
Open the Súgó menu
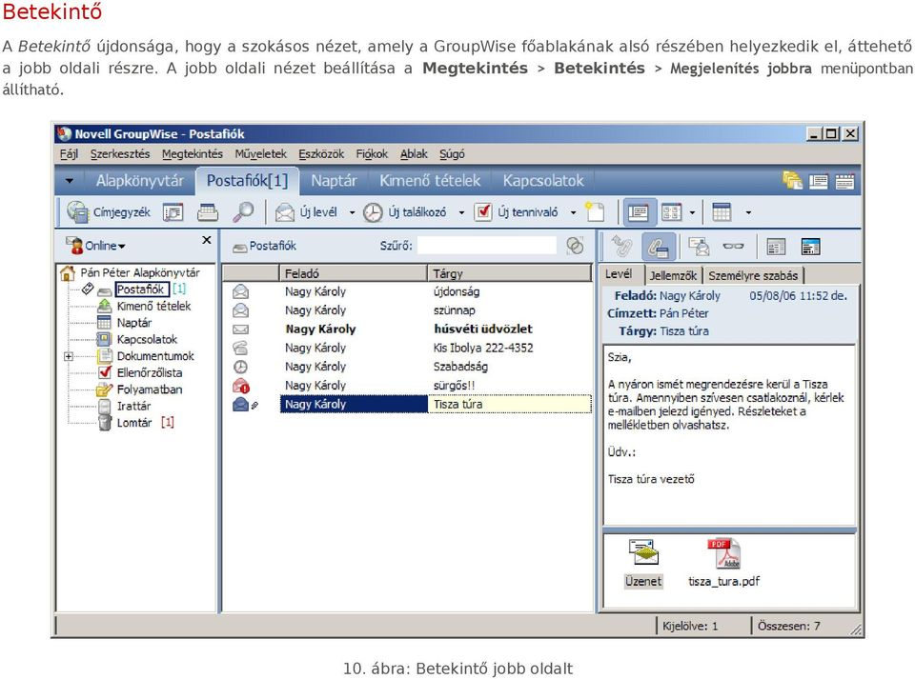point(452,154)
